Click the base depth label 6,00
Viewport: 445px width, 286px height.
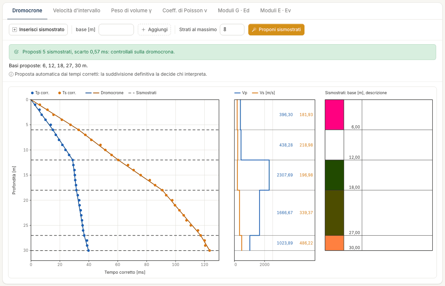coord(356,127)
